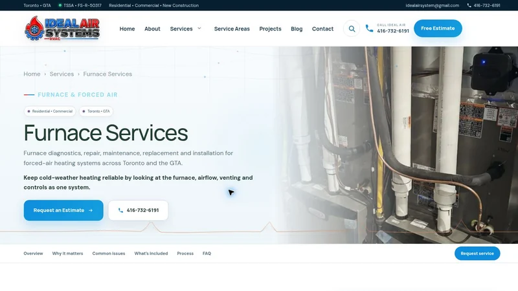Click the phone icon beside Call Ideal Air
Screen dimensions: 518x291
tap(369, 28)
